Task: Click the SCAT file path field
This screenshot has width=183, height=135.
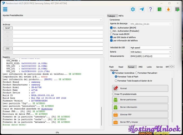Action: point(58,28)
